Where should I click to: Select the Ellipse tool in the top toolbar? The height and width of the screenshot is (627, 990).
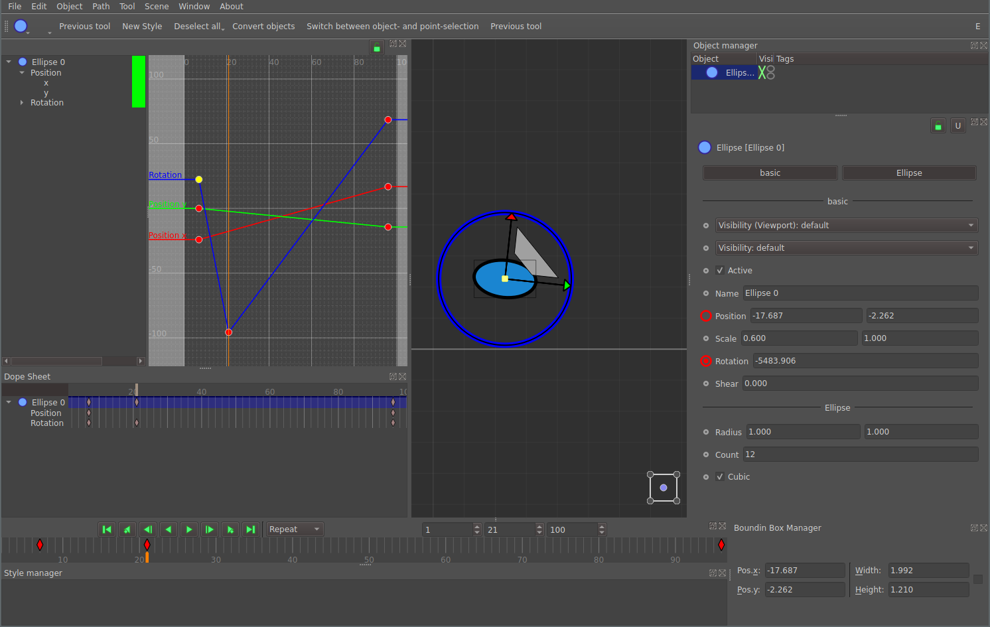(20, 26)
